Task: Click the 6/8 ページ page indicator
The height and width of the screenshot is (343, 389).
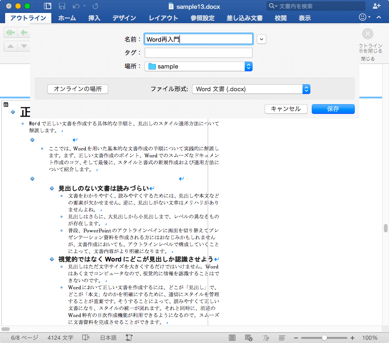Action: point(25,338)
